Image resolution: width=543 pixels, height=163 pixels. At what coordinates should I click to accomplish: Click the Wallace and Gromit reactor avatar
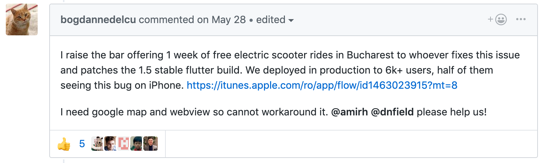tap(97, 144)
